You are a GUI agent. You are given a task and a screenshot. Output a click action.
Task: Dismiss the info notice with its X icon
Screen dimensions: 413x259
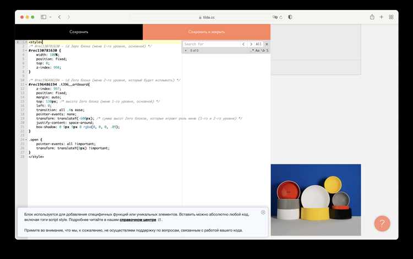263,212
